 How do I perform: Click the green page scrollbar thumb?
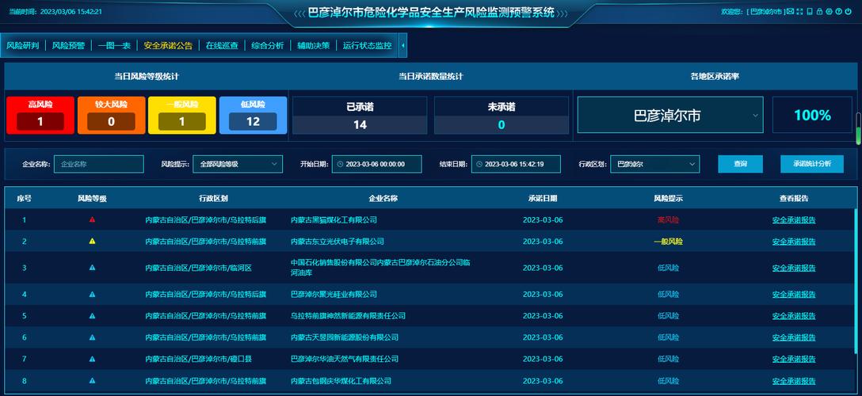click(x=858, y=135)
